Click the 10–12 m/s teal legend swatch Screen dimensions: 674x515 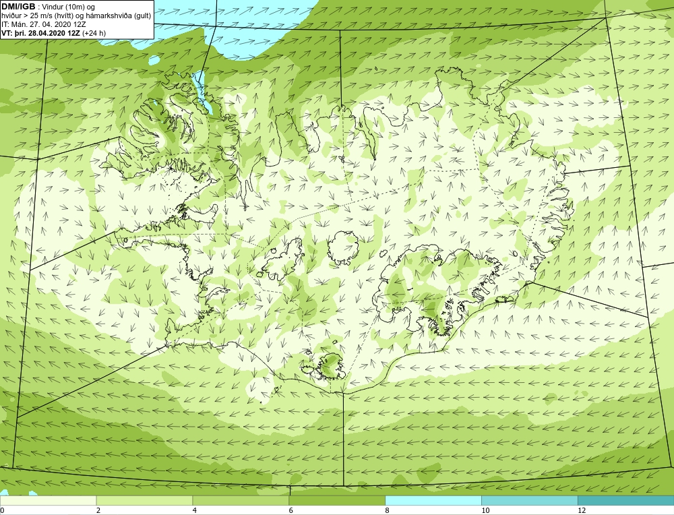pos(530,500)
